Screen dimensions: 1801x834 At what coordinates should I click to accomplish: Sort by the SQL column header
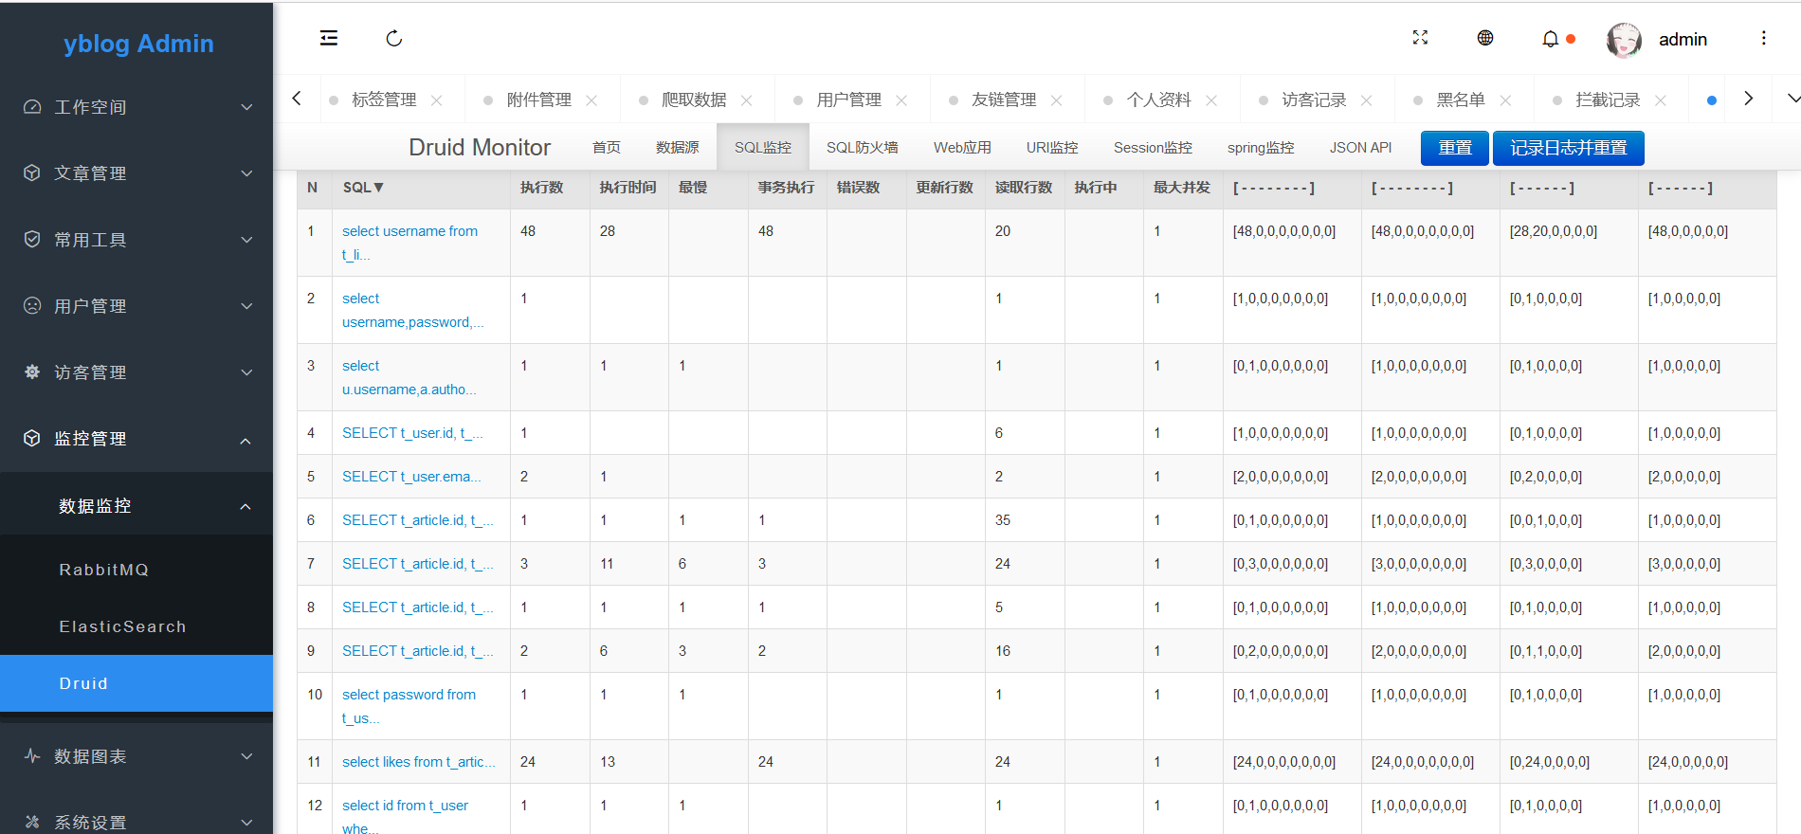[363, 188]
